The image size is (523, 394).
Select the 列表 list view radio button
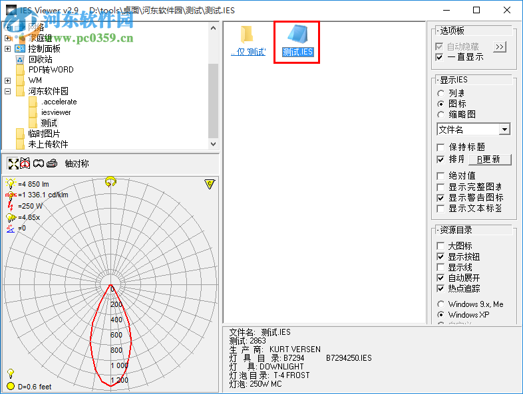[440, 93]
